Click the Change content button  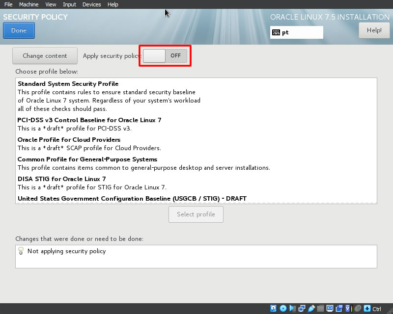(45, 56)
